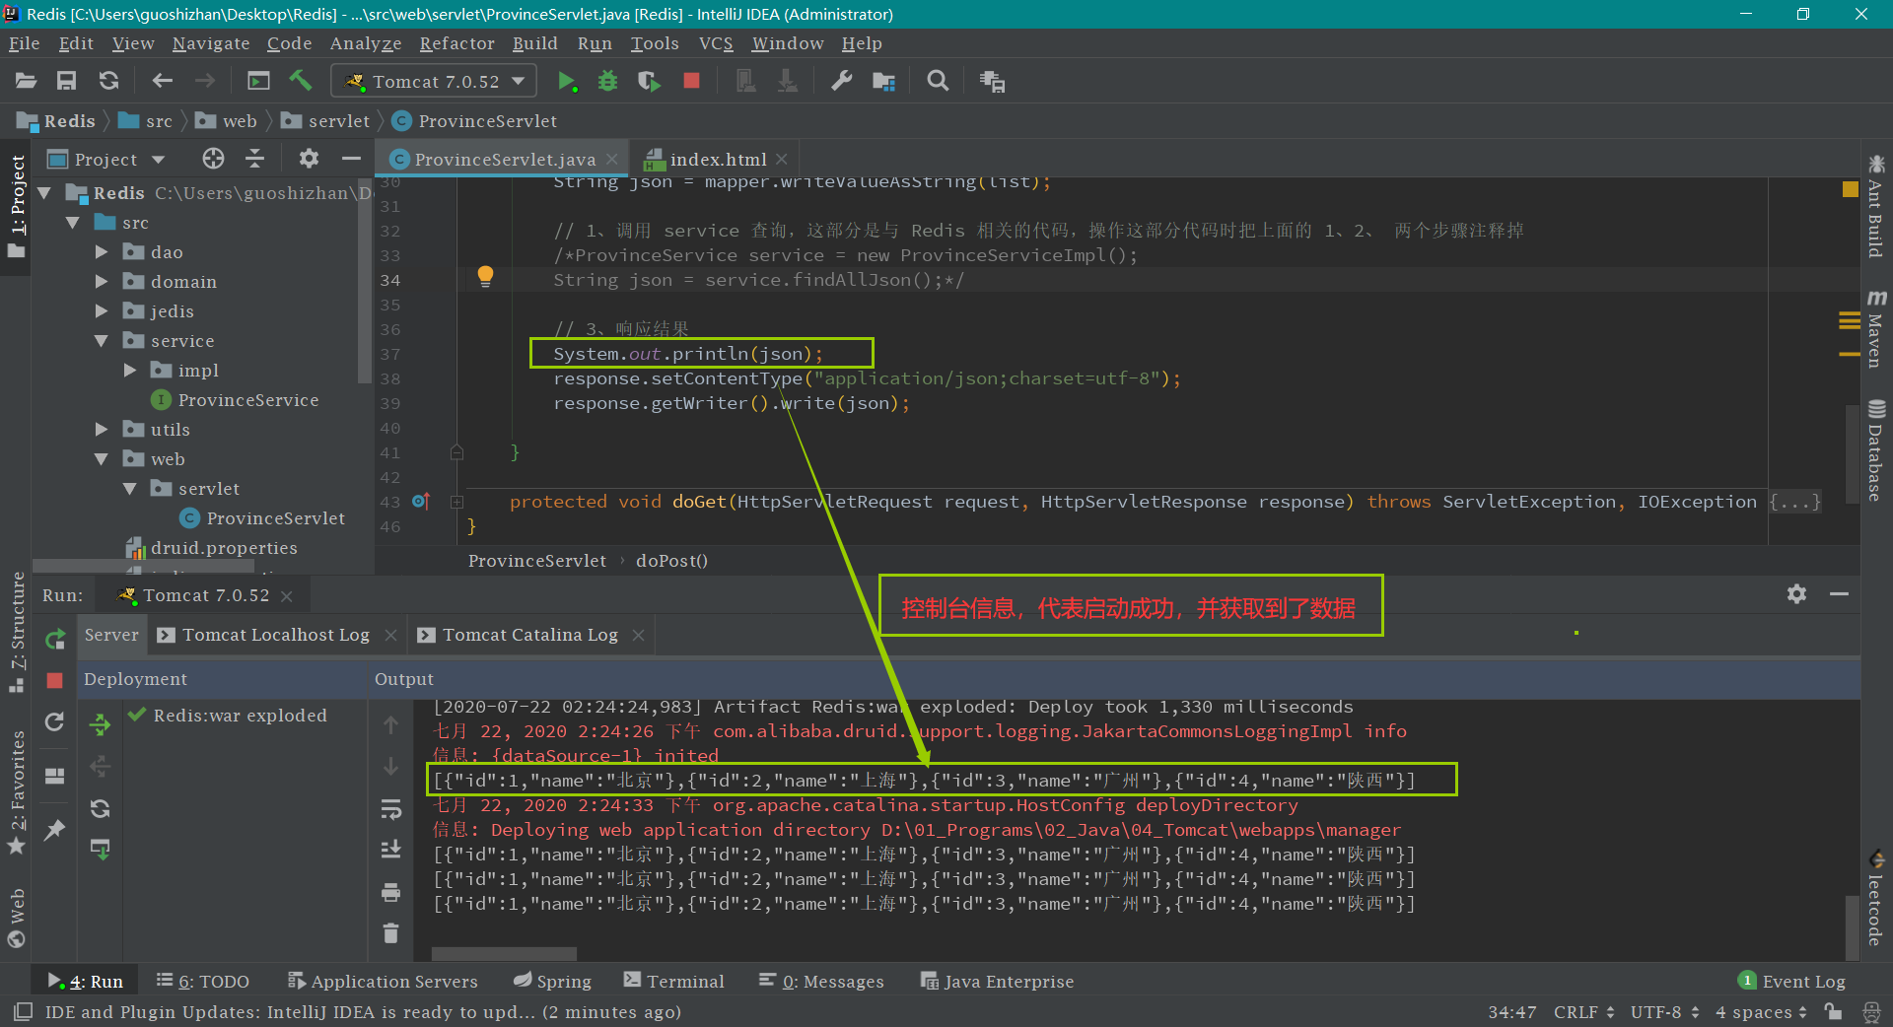The image size is (1893, 1027).
Task: Build project with the hammer icon
Action: point(301,82)
